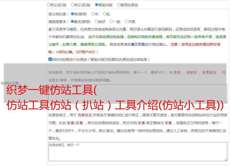The height and width of the screenshot is (166, 230).
Task: Click the 语义相似度 label
Action: point(58,14)
